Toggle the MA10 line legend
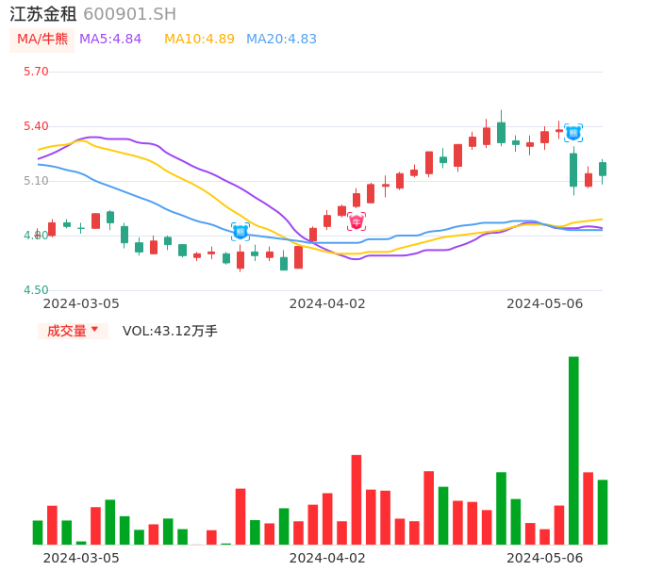647x571 pixels. pyautogui.click(x=199, y=40)
